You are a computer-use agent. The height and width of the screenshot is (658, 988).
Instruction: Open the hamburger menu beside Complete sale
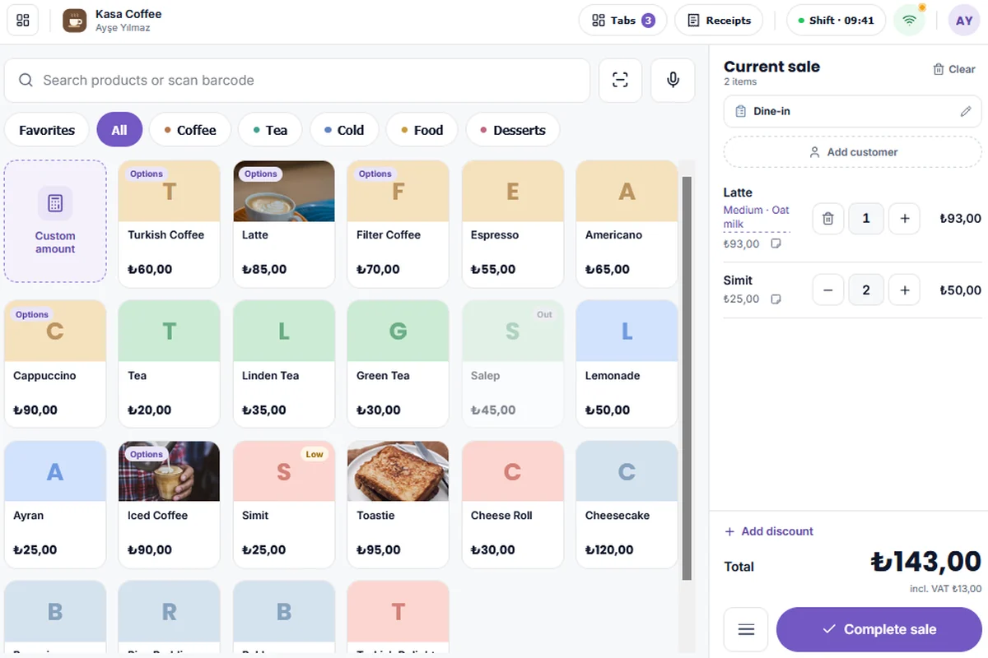click(x=746, y=629)
